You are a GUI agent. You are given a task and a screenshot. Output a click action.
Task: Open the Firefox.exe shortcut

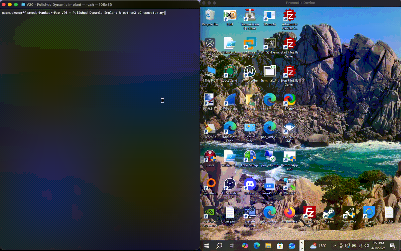289,215
